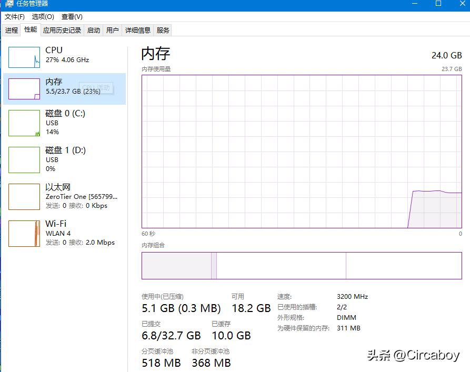Click the 以太网 activity mini graph
Image resolution: width=470 pixels, height=372 pixels.
(x=24, y=197)
